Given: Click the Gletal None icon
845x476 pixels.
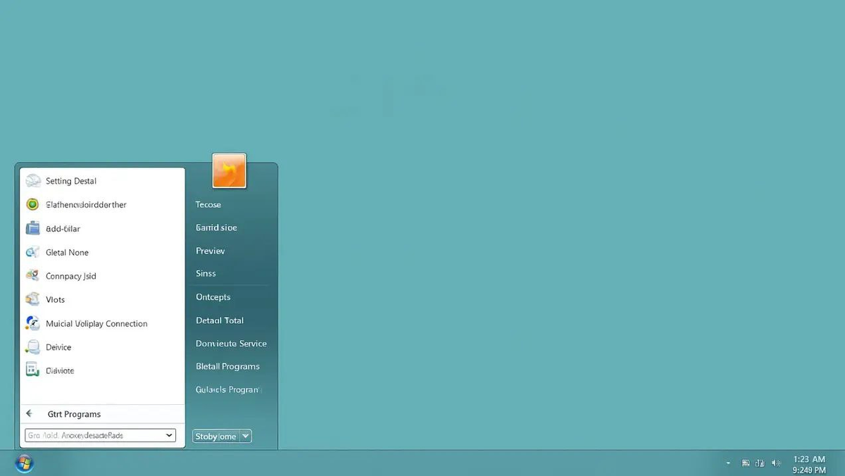Looking at the screenshot, I should pyautogui.click(x=32, y=252).
